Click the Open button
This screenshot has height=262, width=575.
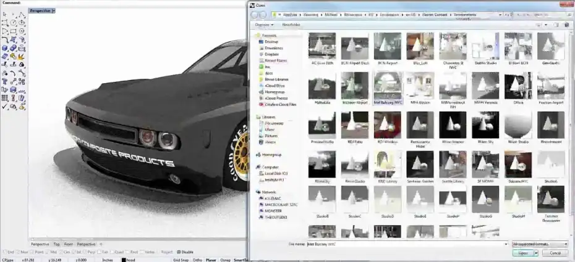click(x=523, y=253)
